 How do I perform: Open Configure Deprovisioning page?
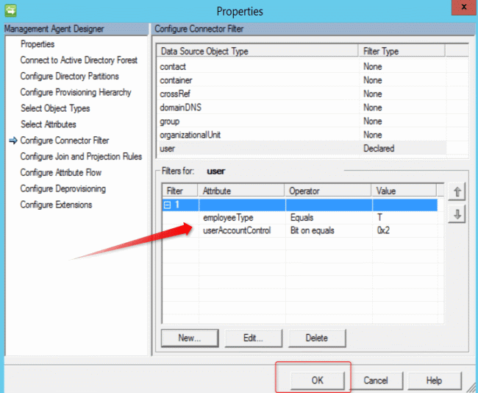point(63,188)
